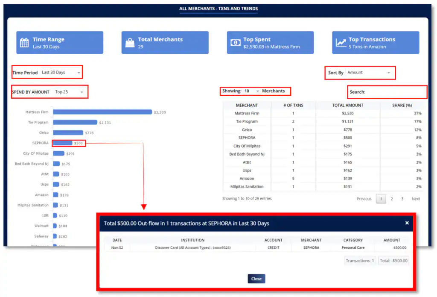
Task: Go to page 2 of merchant entries
Action: 391,199
